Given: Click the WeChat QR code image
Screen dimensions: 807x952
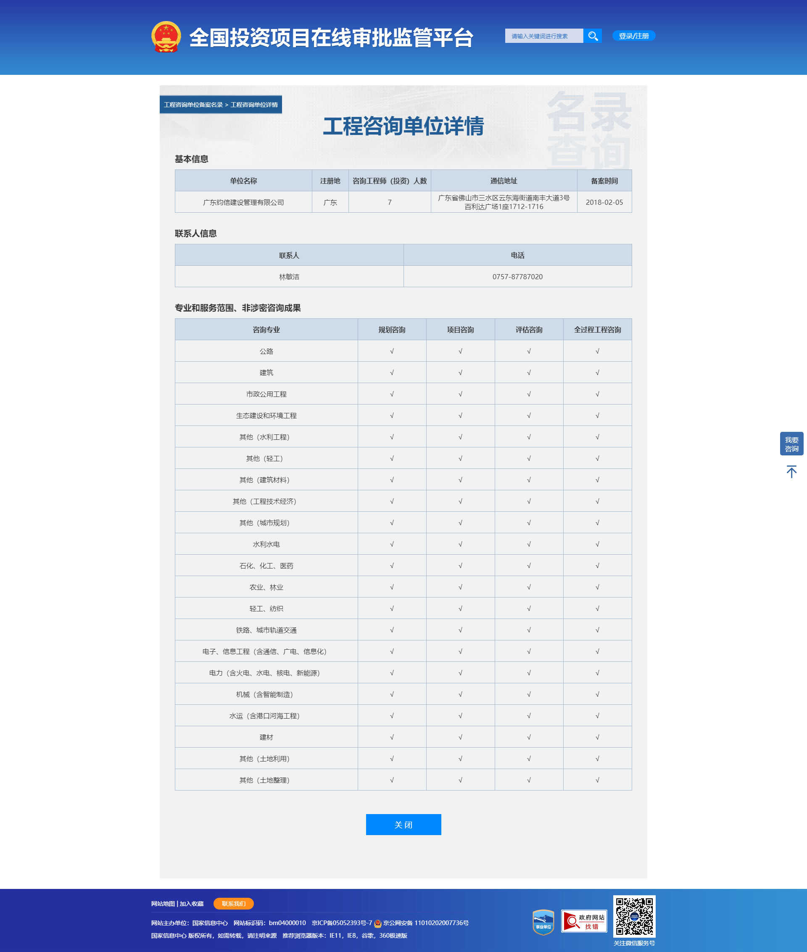Looking at the screenshot, I should (x=634, y=916).
